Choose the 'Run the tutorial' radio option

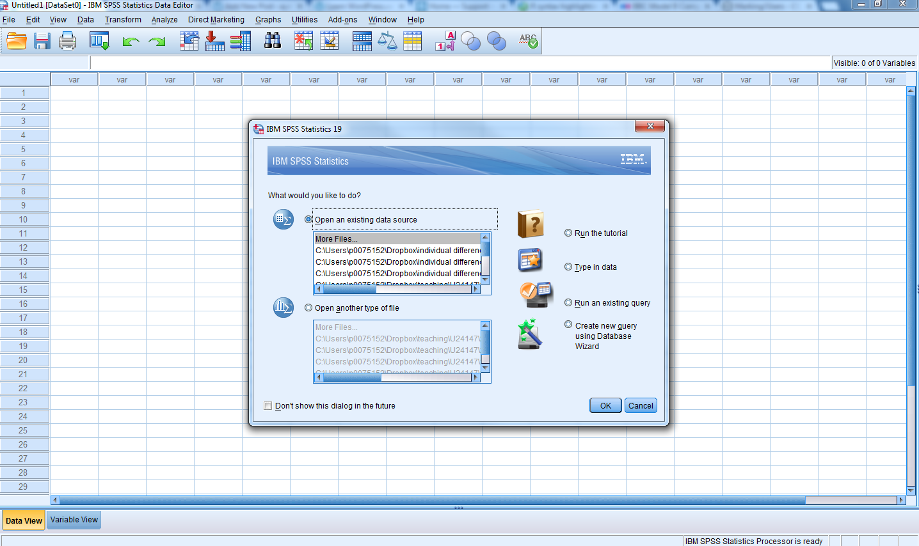[568, 233]
